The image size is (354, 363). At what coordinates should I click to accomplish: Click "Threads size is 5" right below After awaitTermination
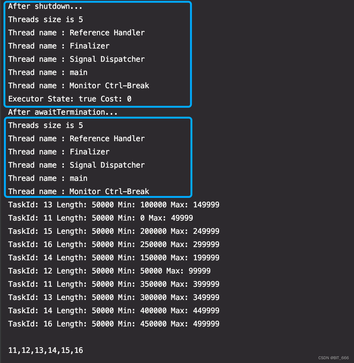click(46, 125)
